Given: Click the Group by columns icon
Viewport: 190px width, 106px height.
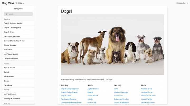Looking at the screenshot, I should [x=177, y=3].
